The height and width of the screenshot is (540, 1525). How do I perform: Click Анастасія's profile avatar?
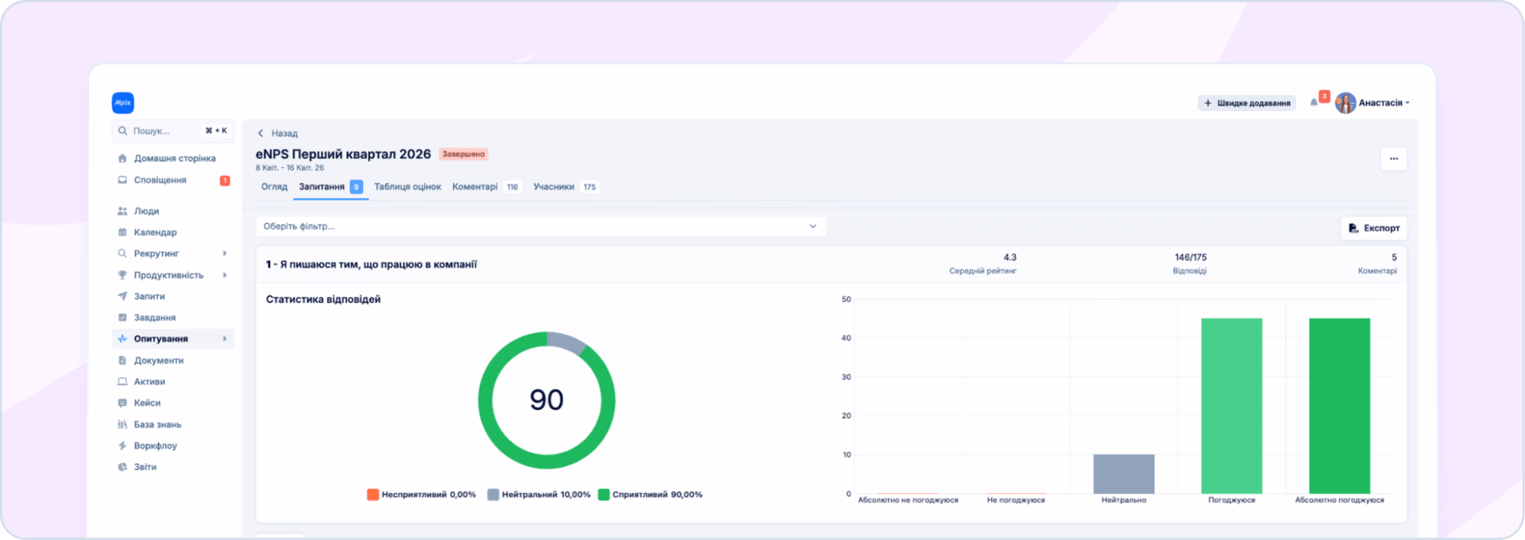[1345, 102]
